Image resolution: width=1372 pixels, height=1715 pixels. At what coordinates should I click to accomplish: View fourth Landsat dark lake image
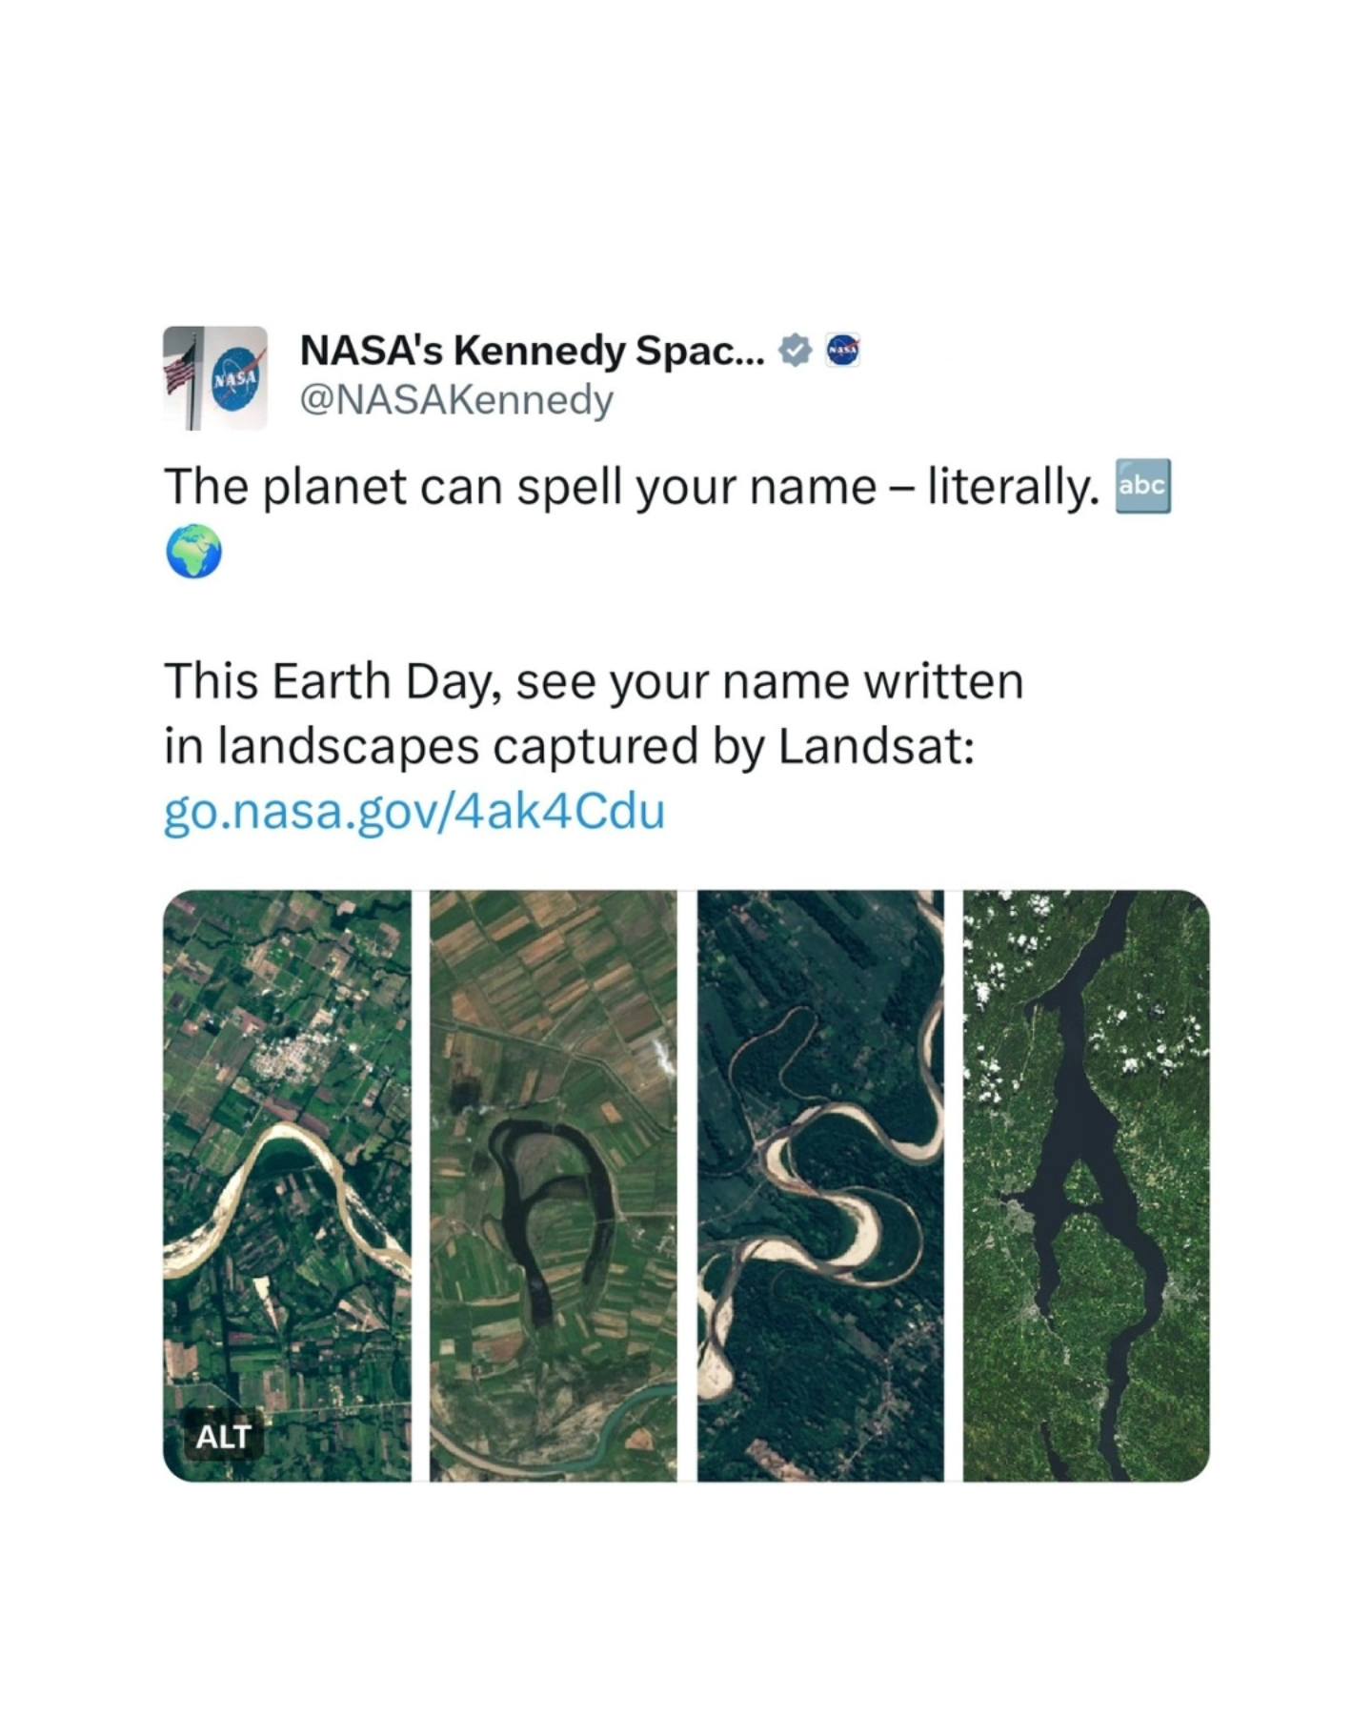coord(1086,1185)
